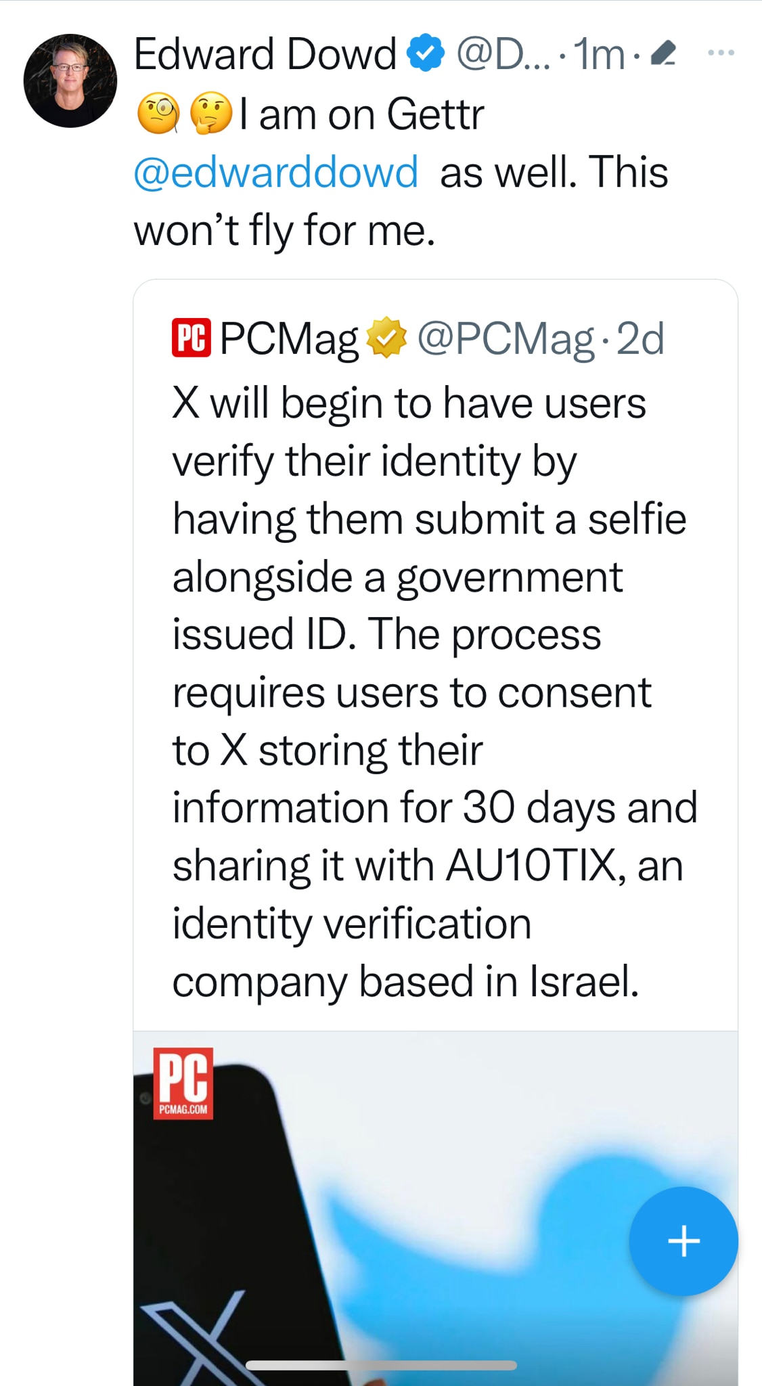762x1386 pixels.
Task: Click the truncated @D... handle
Action: [503, 54]
